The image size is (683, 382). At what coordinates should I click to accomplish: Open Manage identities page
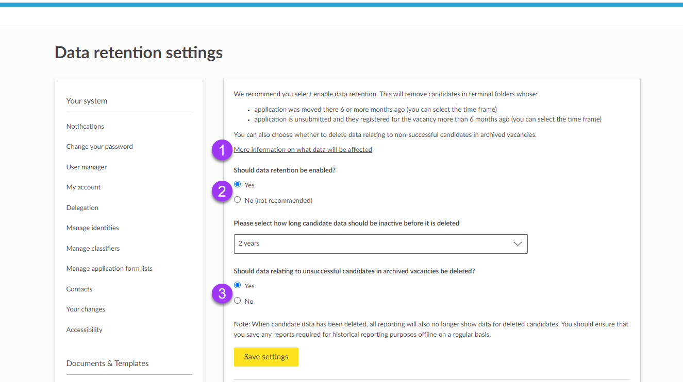coord(92,228)
